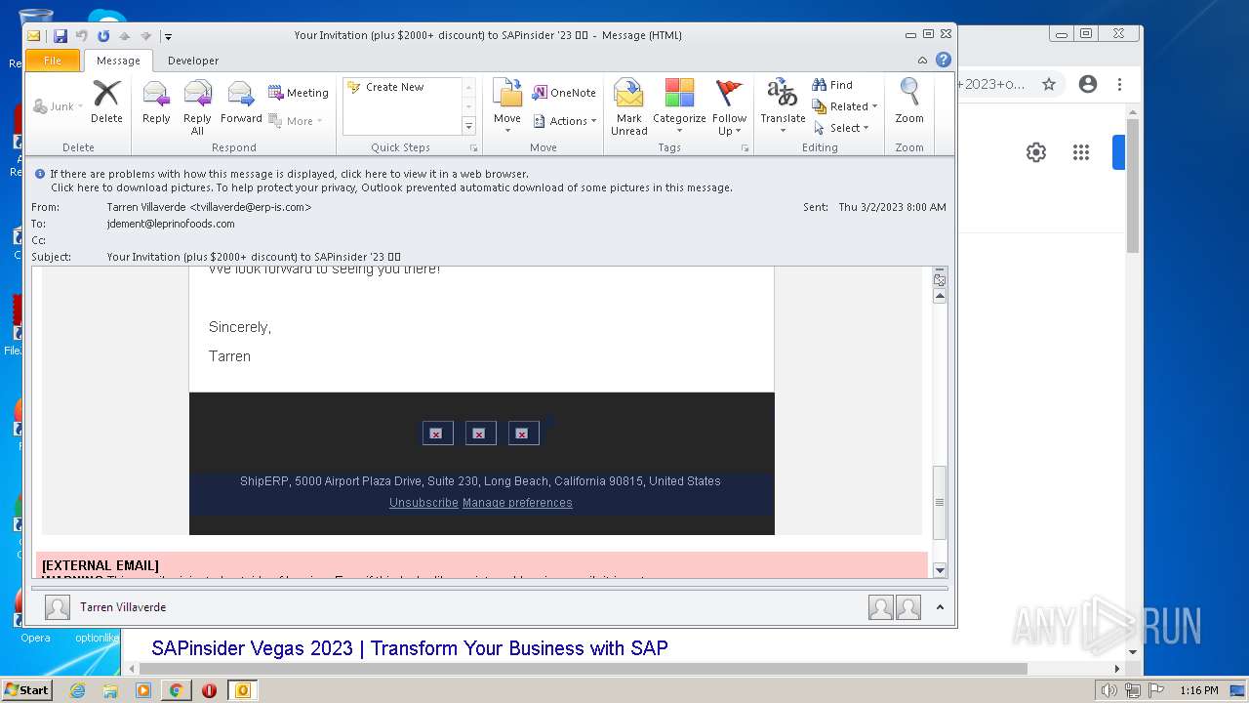Forward this message
Image resolution: width=1249 pixels, height=703 pixels.
point(241,102)
